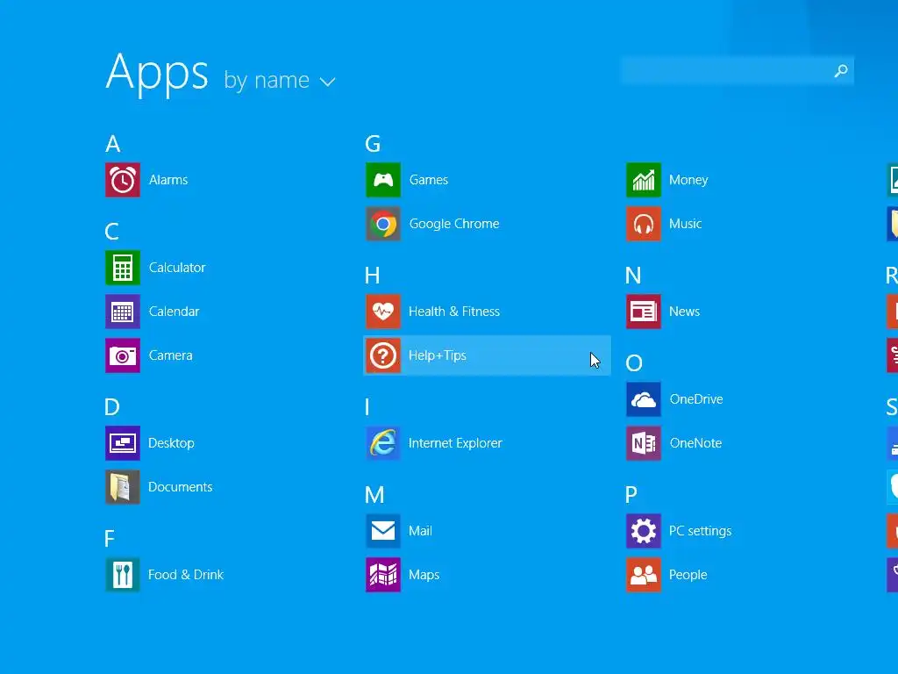
Task: Open the Calendar app icon
Action: [123, 312]
